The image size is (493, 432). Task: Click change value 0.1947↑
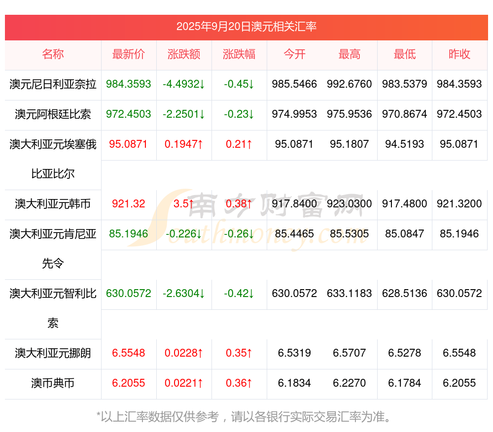pos(184,144)
